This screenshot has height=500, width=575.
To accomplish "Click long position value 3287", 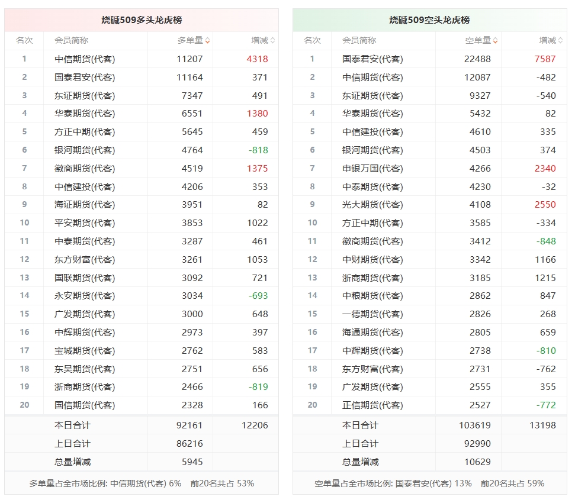I will 192,241.
